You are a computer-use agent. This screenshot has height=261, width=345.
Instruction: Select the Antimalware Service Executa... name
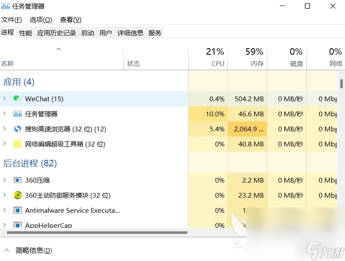coord(73,211)
